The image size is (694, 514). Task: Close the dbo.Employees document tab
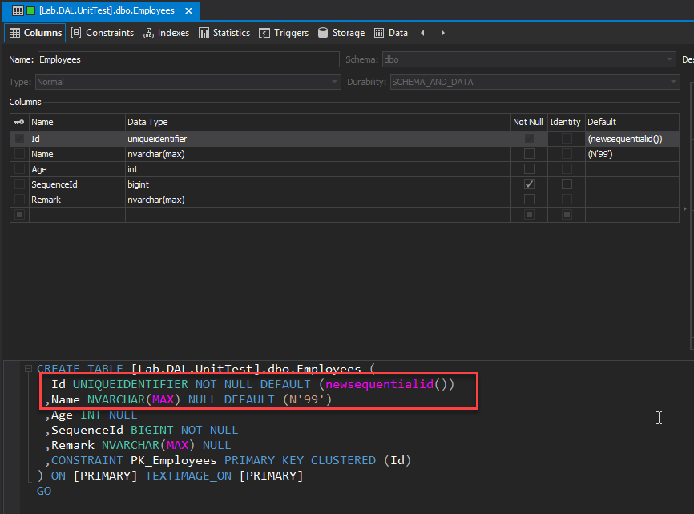(189, 10)
